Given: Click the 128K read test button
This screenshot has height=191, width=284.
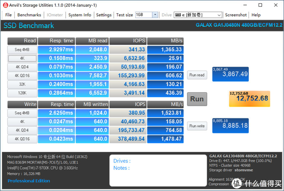Looking at the screenshot, I should click(22, 93).
